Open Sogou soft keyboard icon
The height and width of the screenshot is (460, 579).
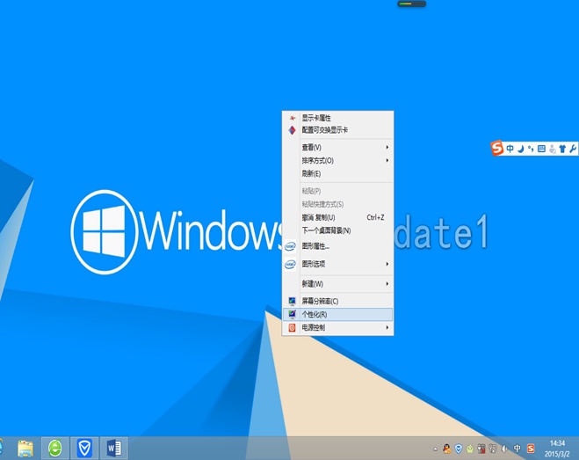[x=541, y=149]
